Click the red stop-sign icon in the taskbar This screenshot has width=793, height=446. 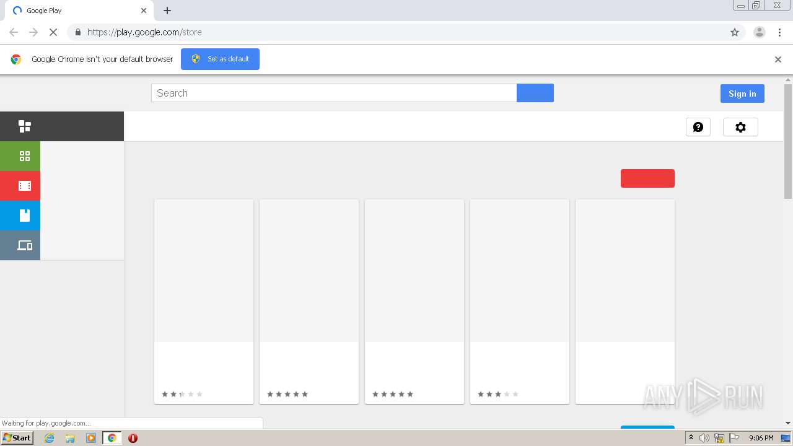133,438
